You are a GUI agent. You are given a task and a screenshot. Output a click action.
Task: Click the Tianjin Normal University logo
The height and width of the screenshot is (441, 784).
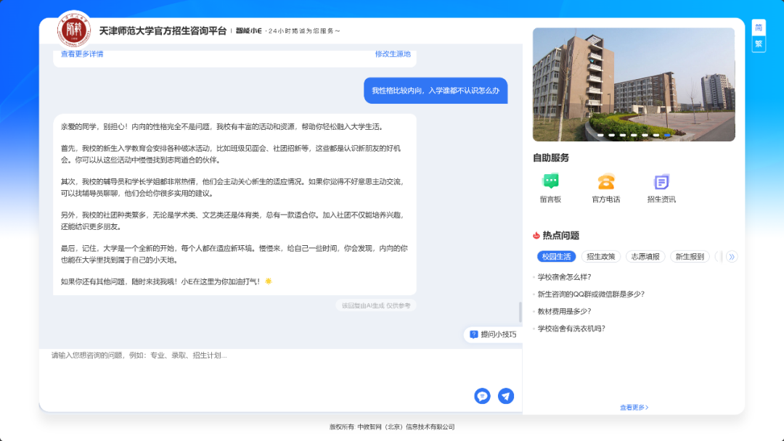[74, 30]
